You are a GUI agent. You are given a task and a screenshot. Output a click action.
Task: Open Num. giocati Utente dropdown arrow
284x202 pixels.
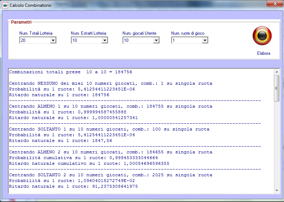coord(156,40)
